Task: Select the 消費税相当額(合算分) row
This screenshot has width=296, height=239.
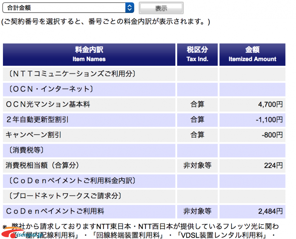Action: click(43, 165)
